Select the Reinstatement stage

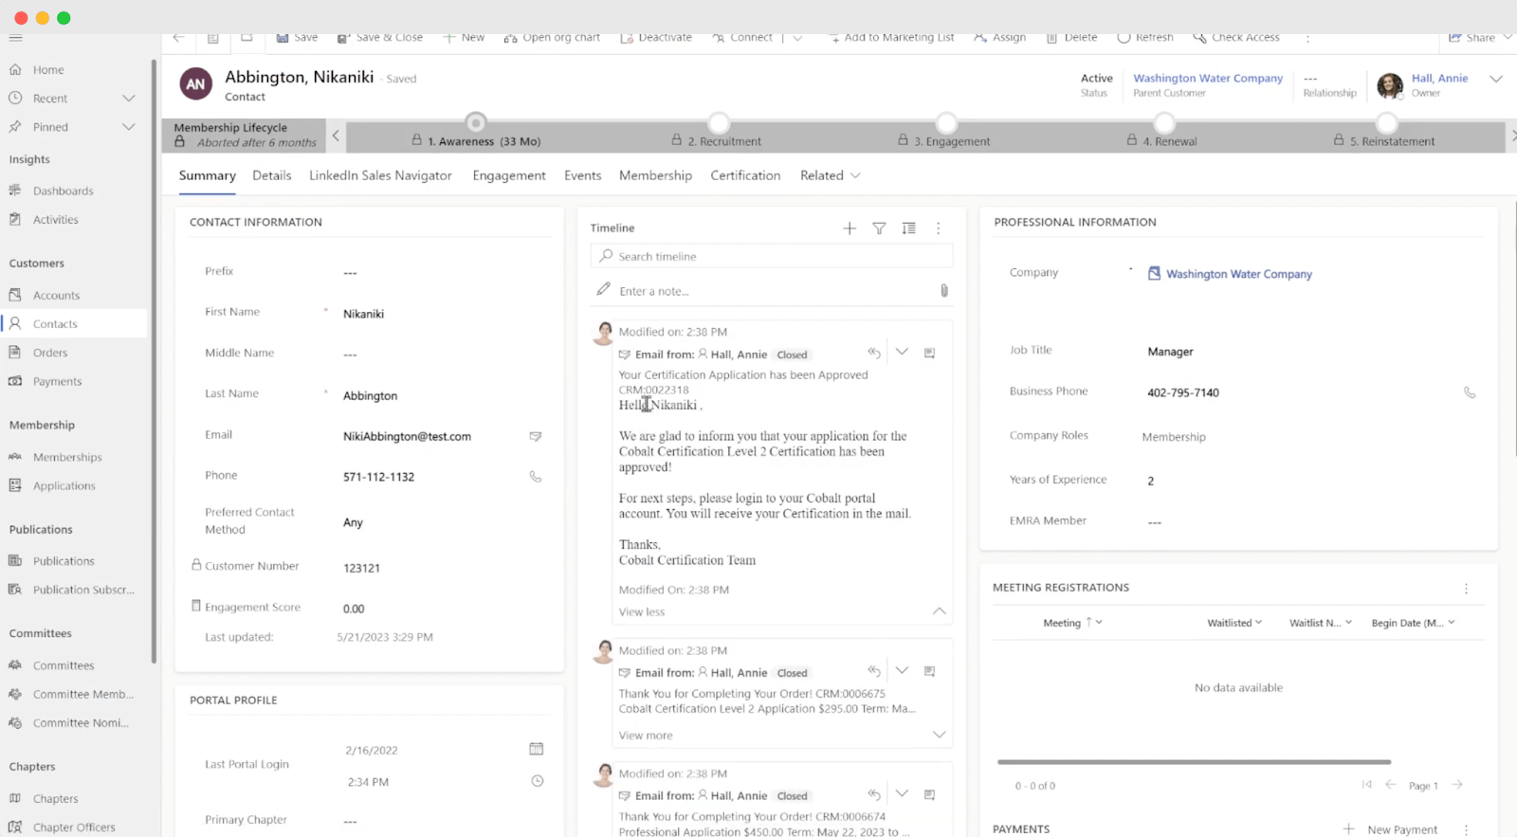pyautogui.click(x=1386, y=123)
